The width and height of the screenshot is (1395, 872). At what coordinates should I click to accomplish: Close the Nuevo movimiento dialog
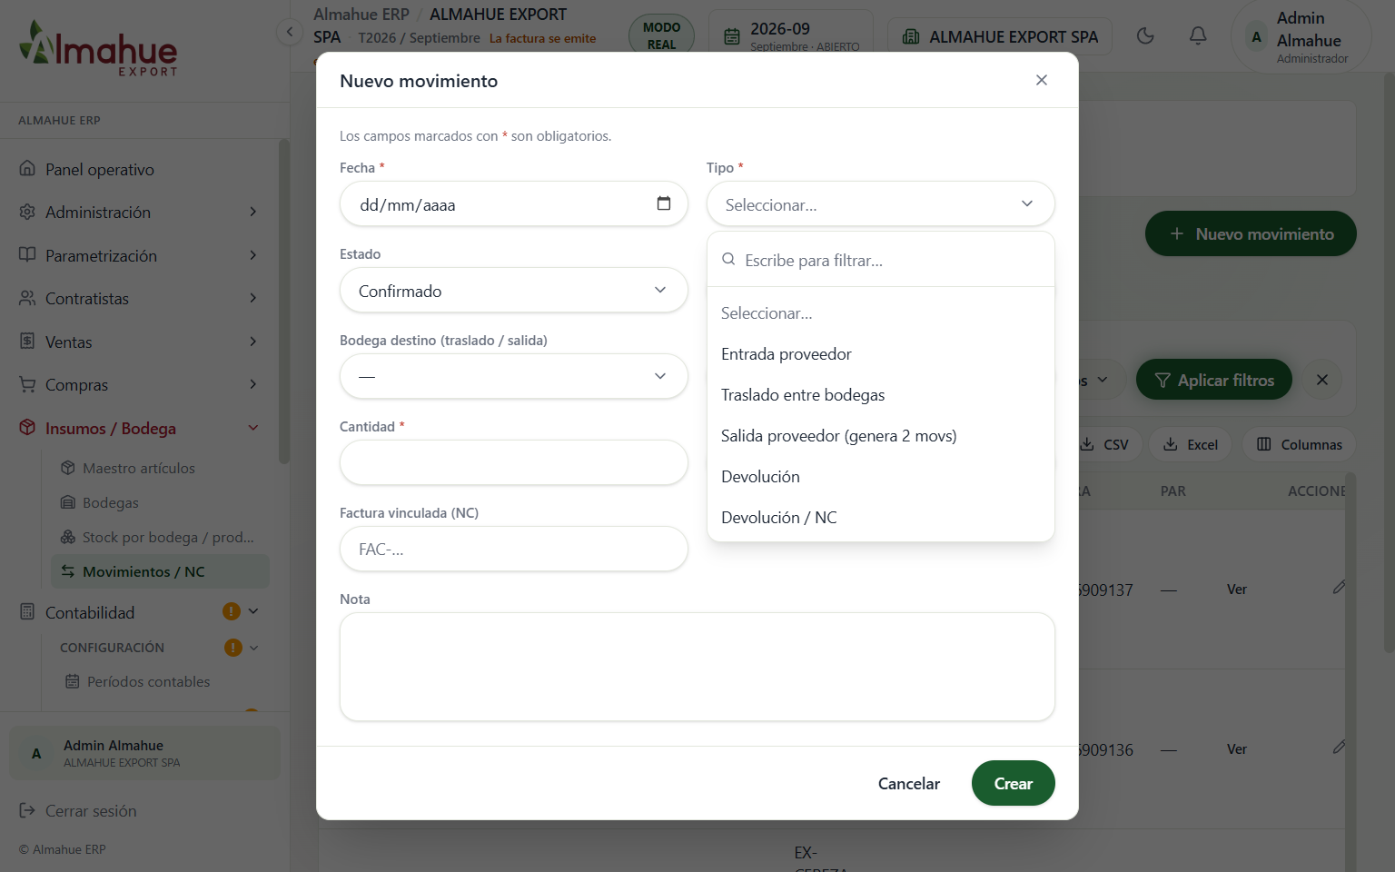pos(1042,80)
